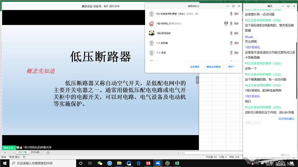
Task: Toggle microphone for PLC吉涛老师的课堂 host
Action: point(231,14)
